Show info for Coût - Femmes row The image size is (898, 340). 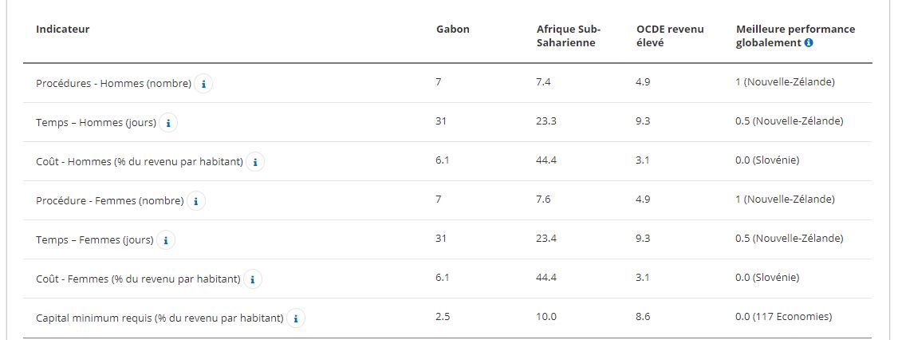click(253, 279)
